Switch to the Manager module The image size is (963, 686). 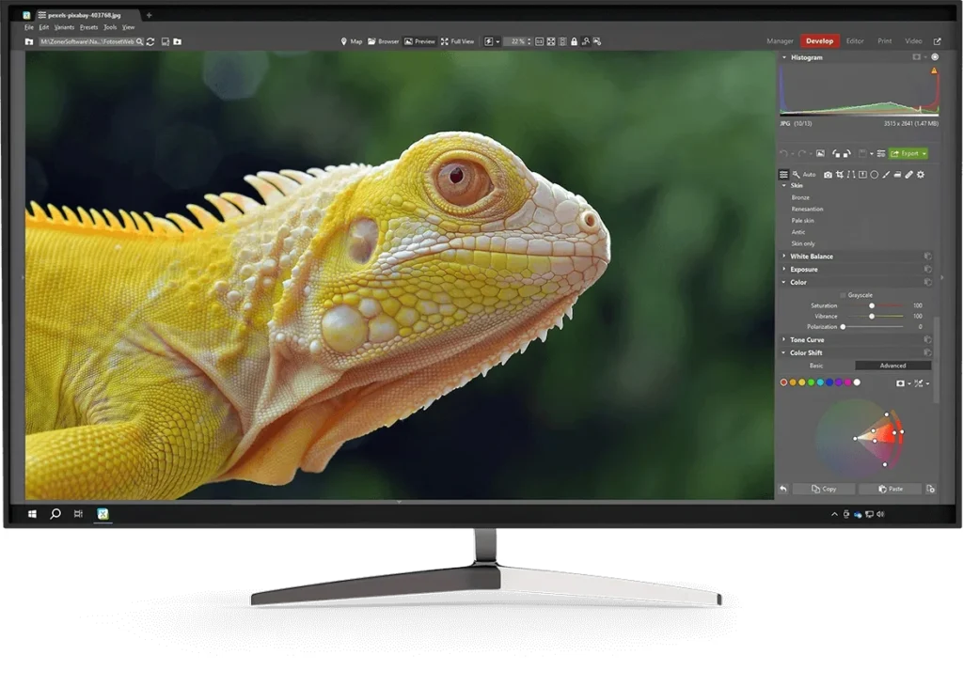(781, 41)
